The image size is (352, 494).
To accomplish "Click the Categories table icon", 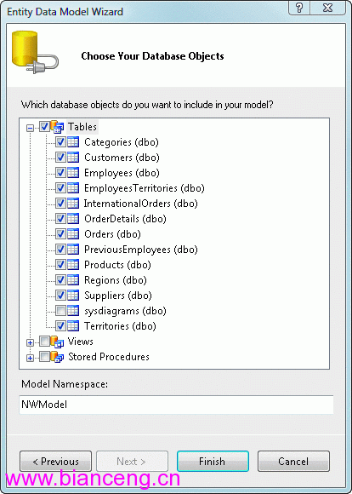I will coord(73,142).
